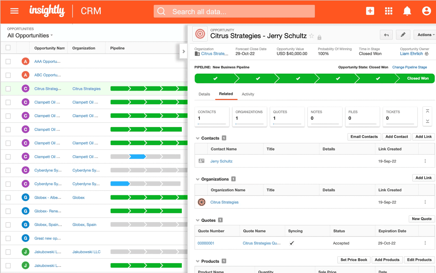Toggle the select-all checkbox in the list header
This screenshot has height=273, width=436.
[8, 47]
